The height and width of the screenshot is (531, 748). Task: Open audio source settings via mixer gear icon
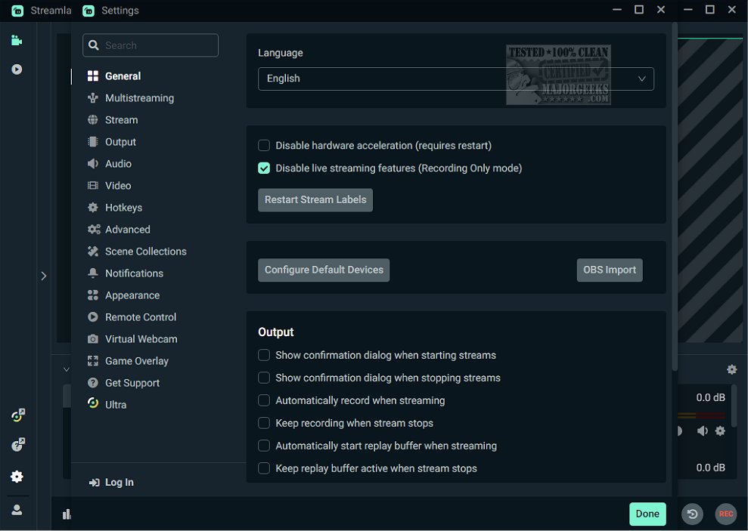point(719,431)
